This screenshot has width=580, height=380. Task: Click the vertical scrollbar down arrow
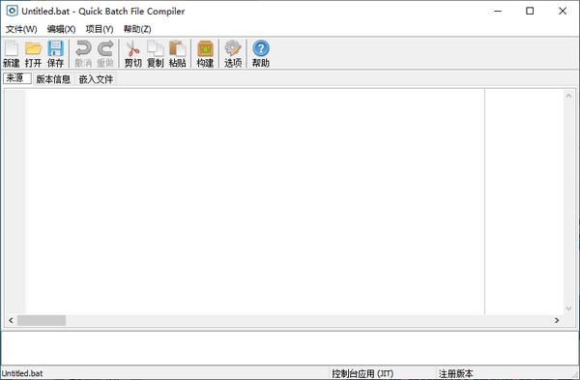pyautogui.click(x=569, y=308)
